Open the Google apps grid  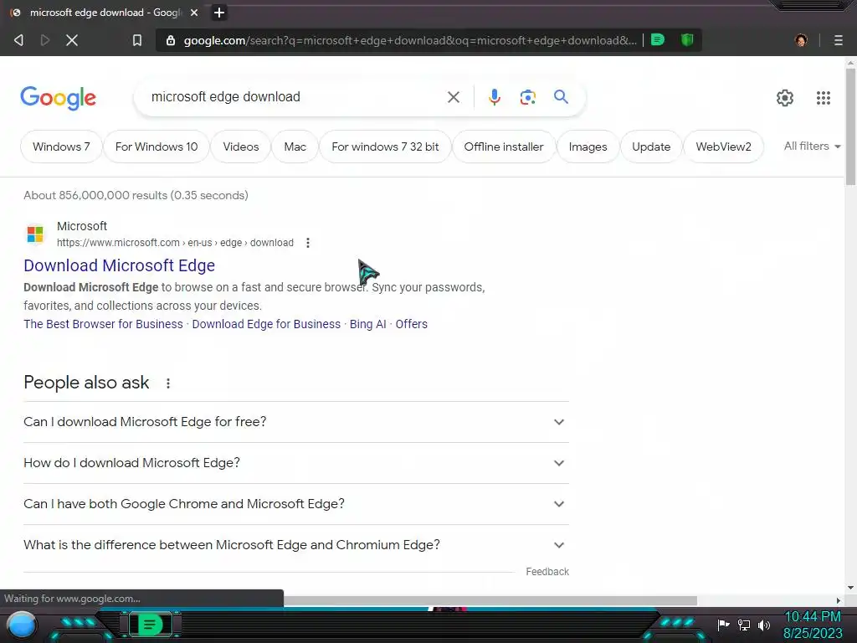click(x=824, y=98)
